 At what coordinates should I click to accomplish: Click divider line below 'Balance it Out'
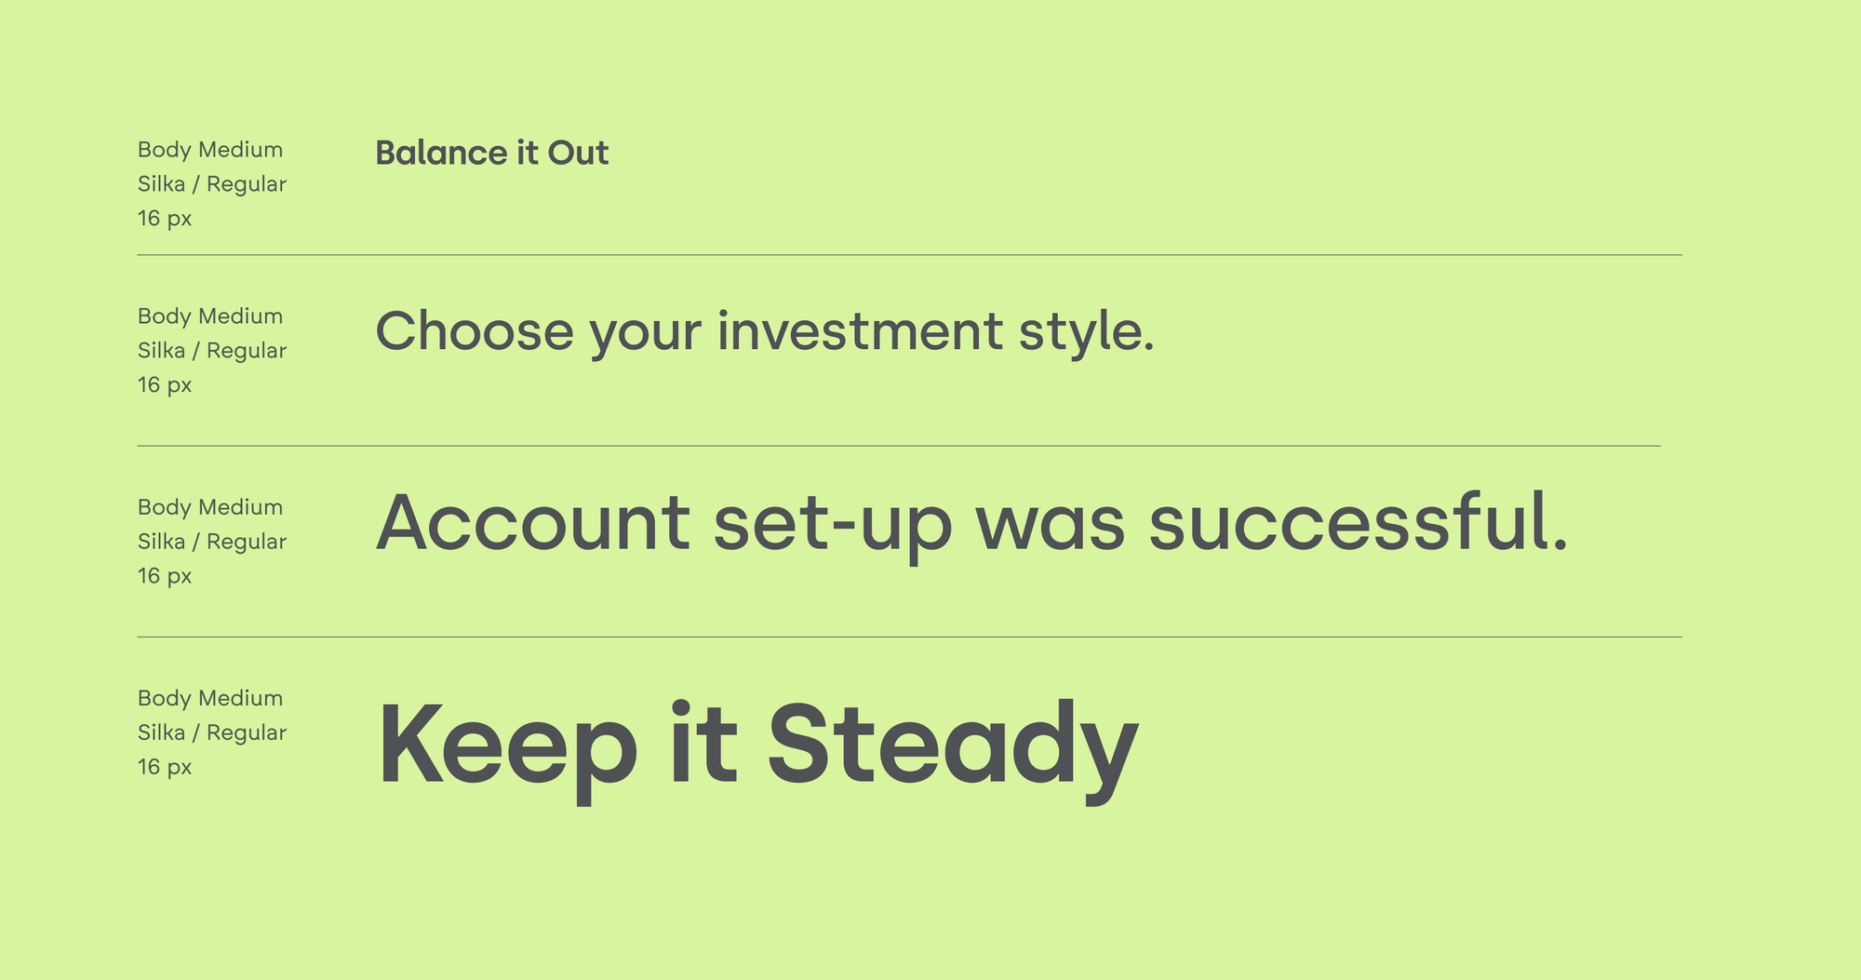coord(909,255)
